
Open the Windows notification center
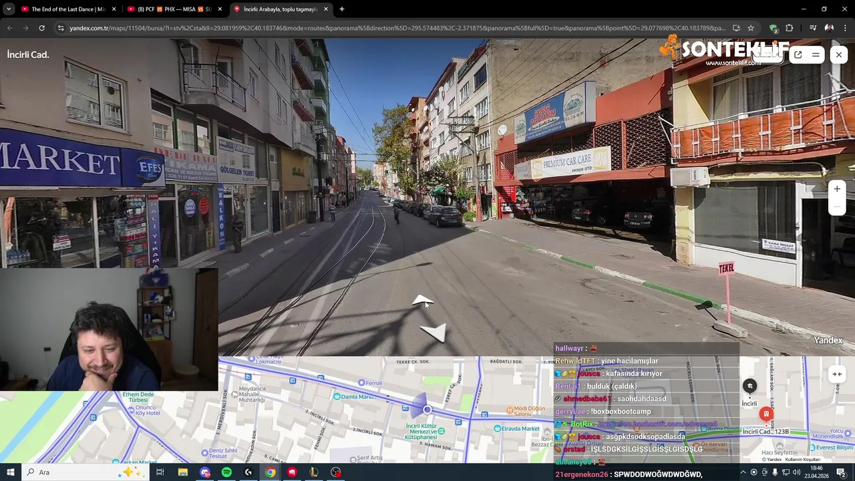840,472
